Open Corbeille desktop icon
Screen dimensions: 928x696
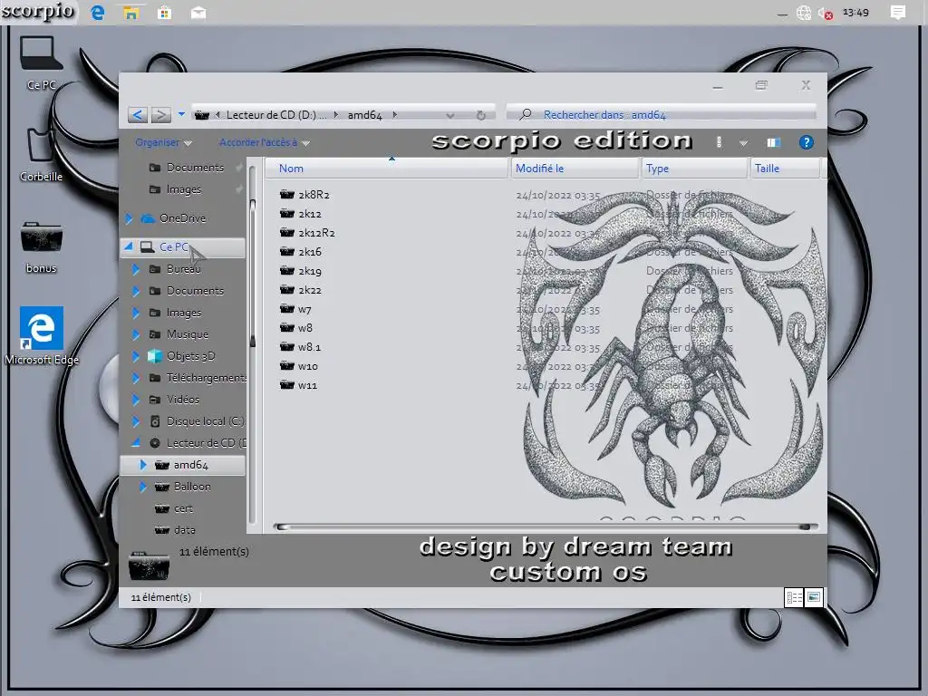coord(41,154)
